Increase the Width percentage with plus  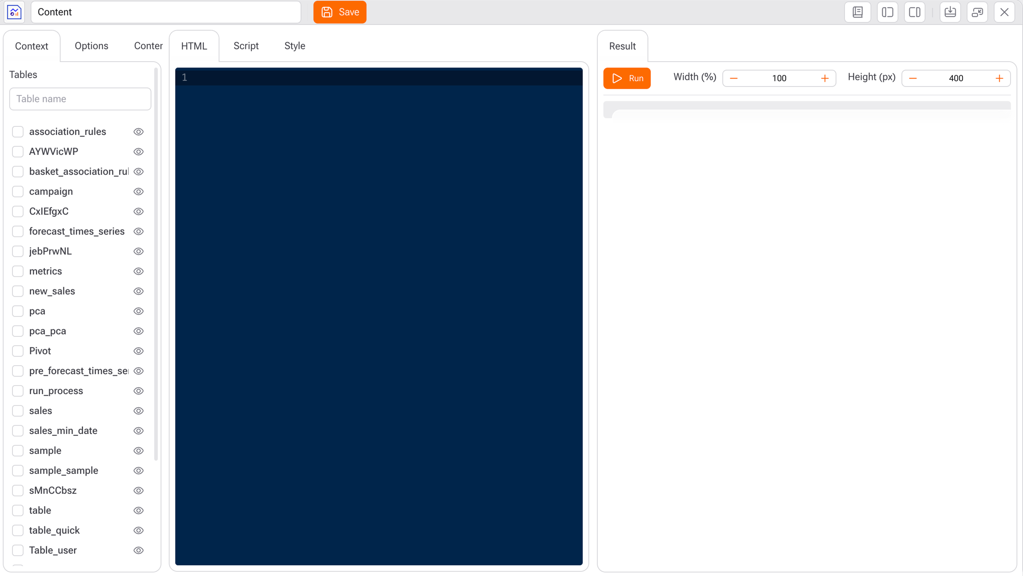click(x=825, y=79)
